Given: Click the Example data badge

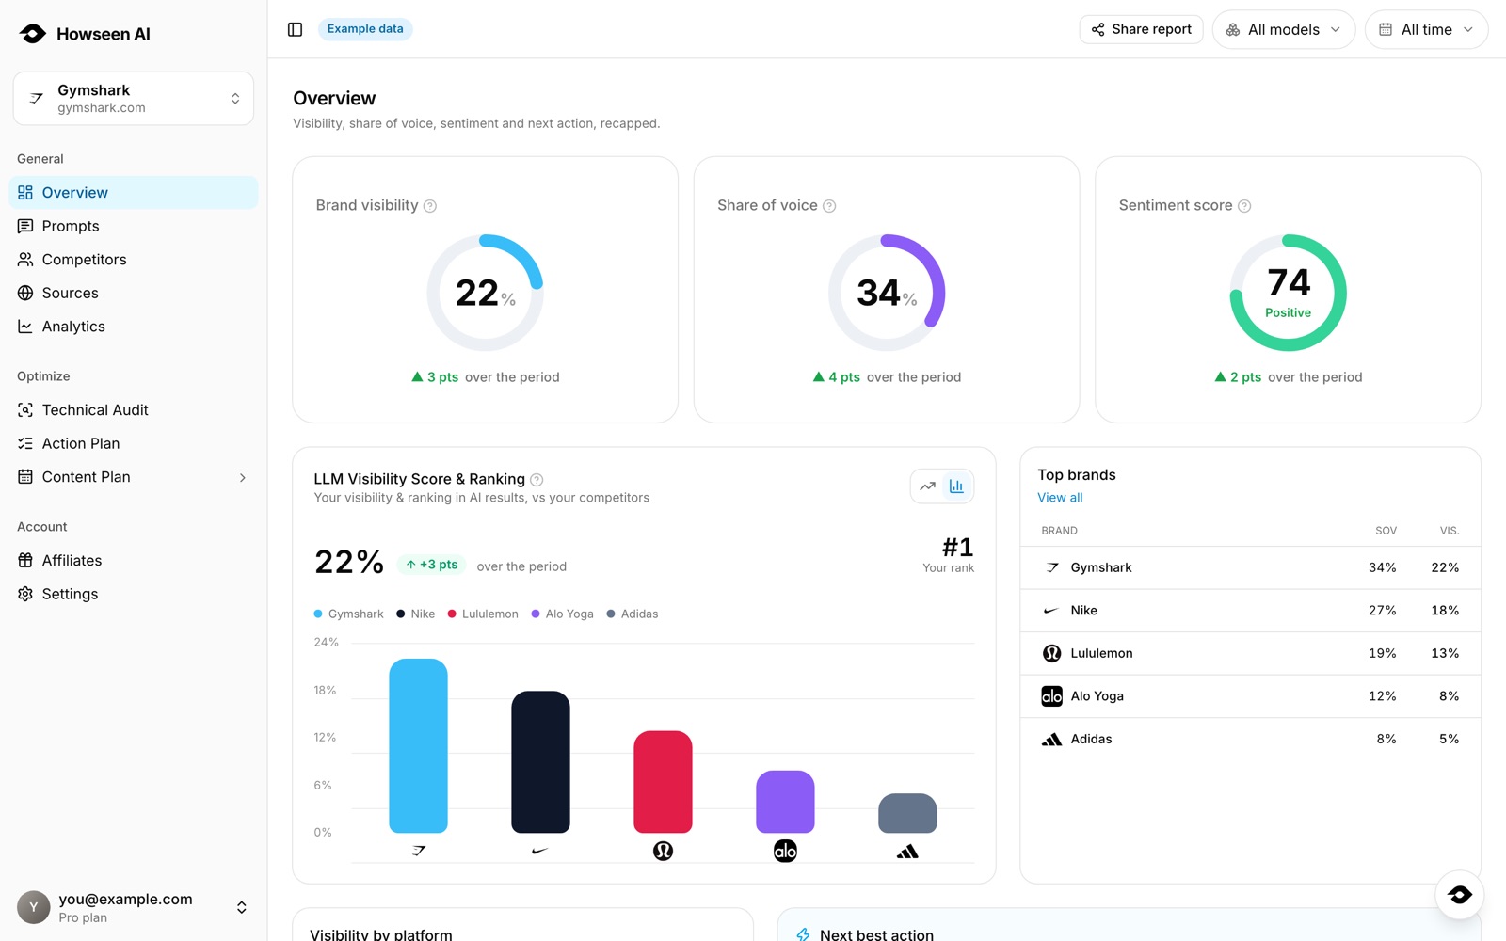Looking at the screenshot, I should [x=365, y=29].
